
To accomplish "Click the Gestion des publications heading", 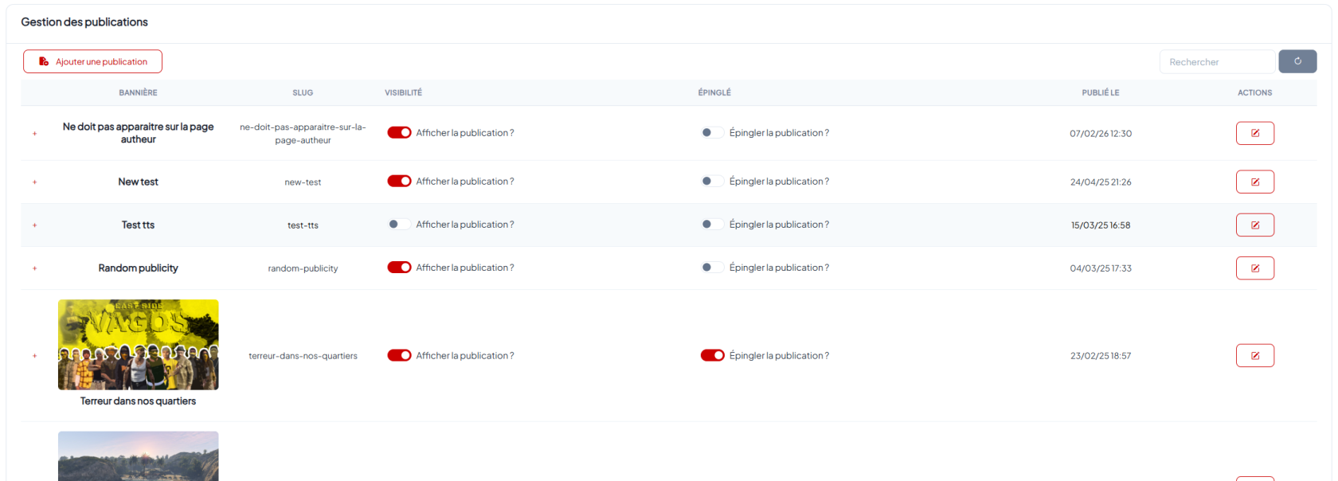I will click(84, 22).
